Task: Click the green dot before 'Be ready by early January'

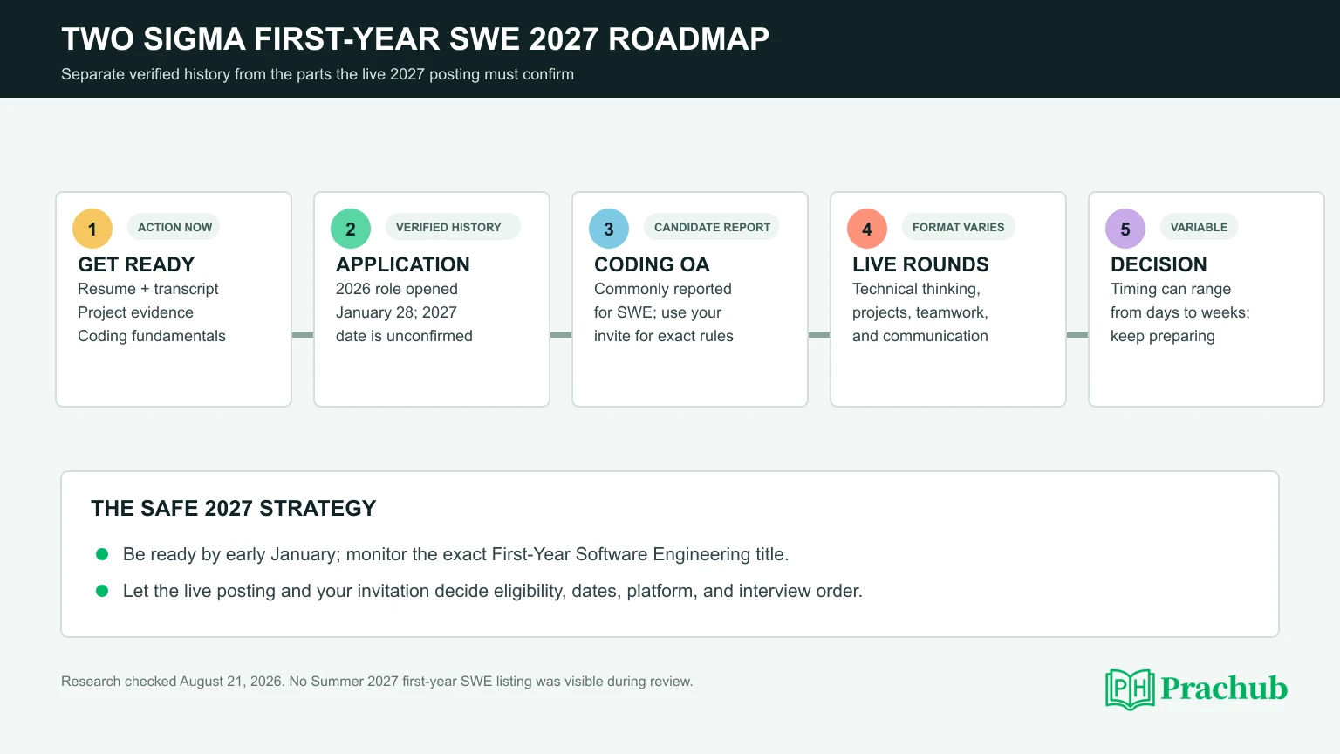Action: click(x=102, y=554)
